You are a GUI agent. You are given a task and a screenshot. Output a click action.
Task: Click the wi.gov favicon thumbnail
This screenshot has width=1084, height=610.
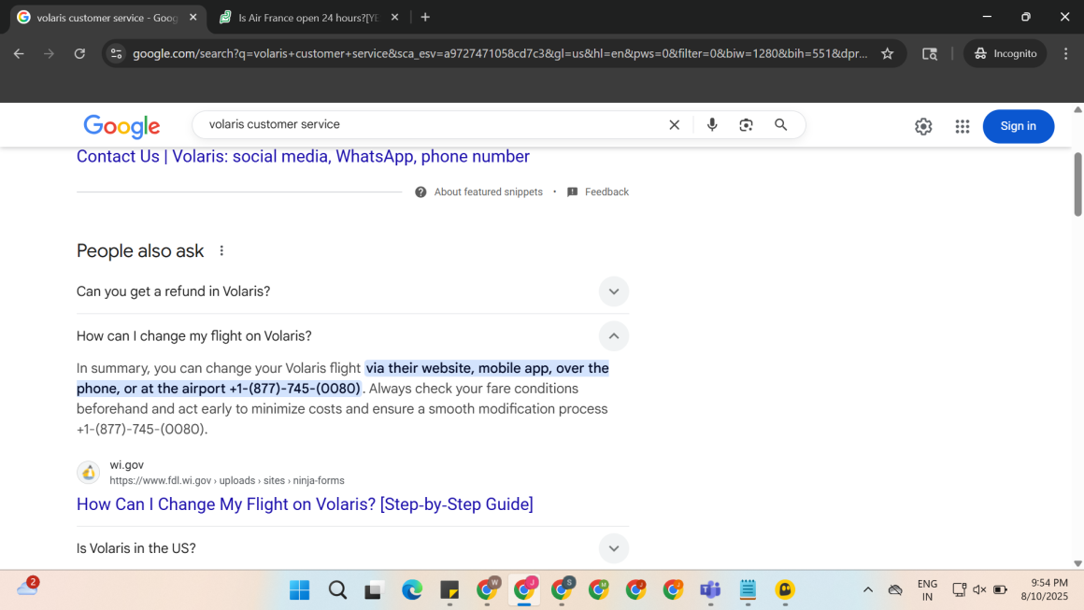point(89,473)
